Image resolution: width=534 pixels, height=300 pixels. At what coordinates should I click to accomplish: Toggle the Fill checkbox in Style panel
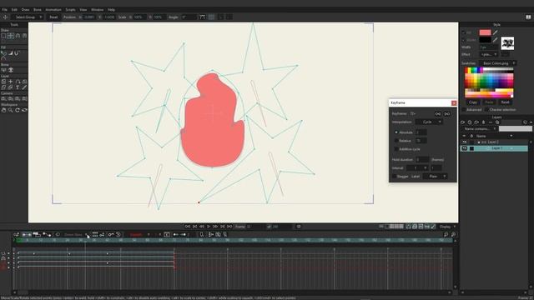(x=463, y=32)
